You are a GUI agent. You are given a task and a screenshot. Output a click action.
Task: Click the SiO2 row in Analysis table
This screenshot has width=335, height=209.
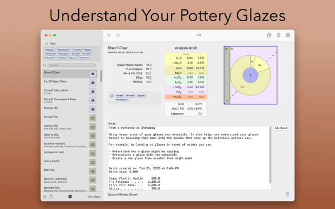click(x=186, y=87)
